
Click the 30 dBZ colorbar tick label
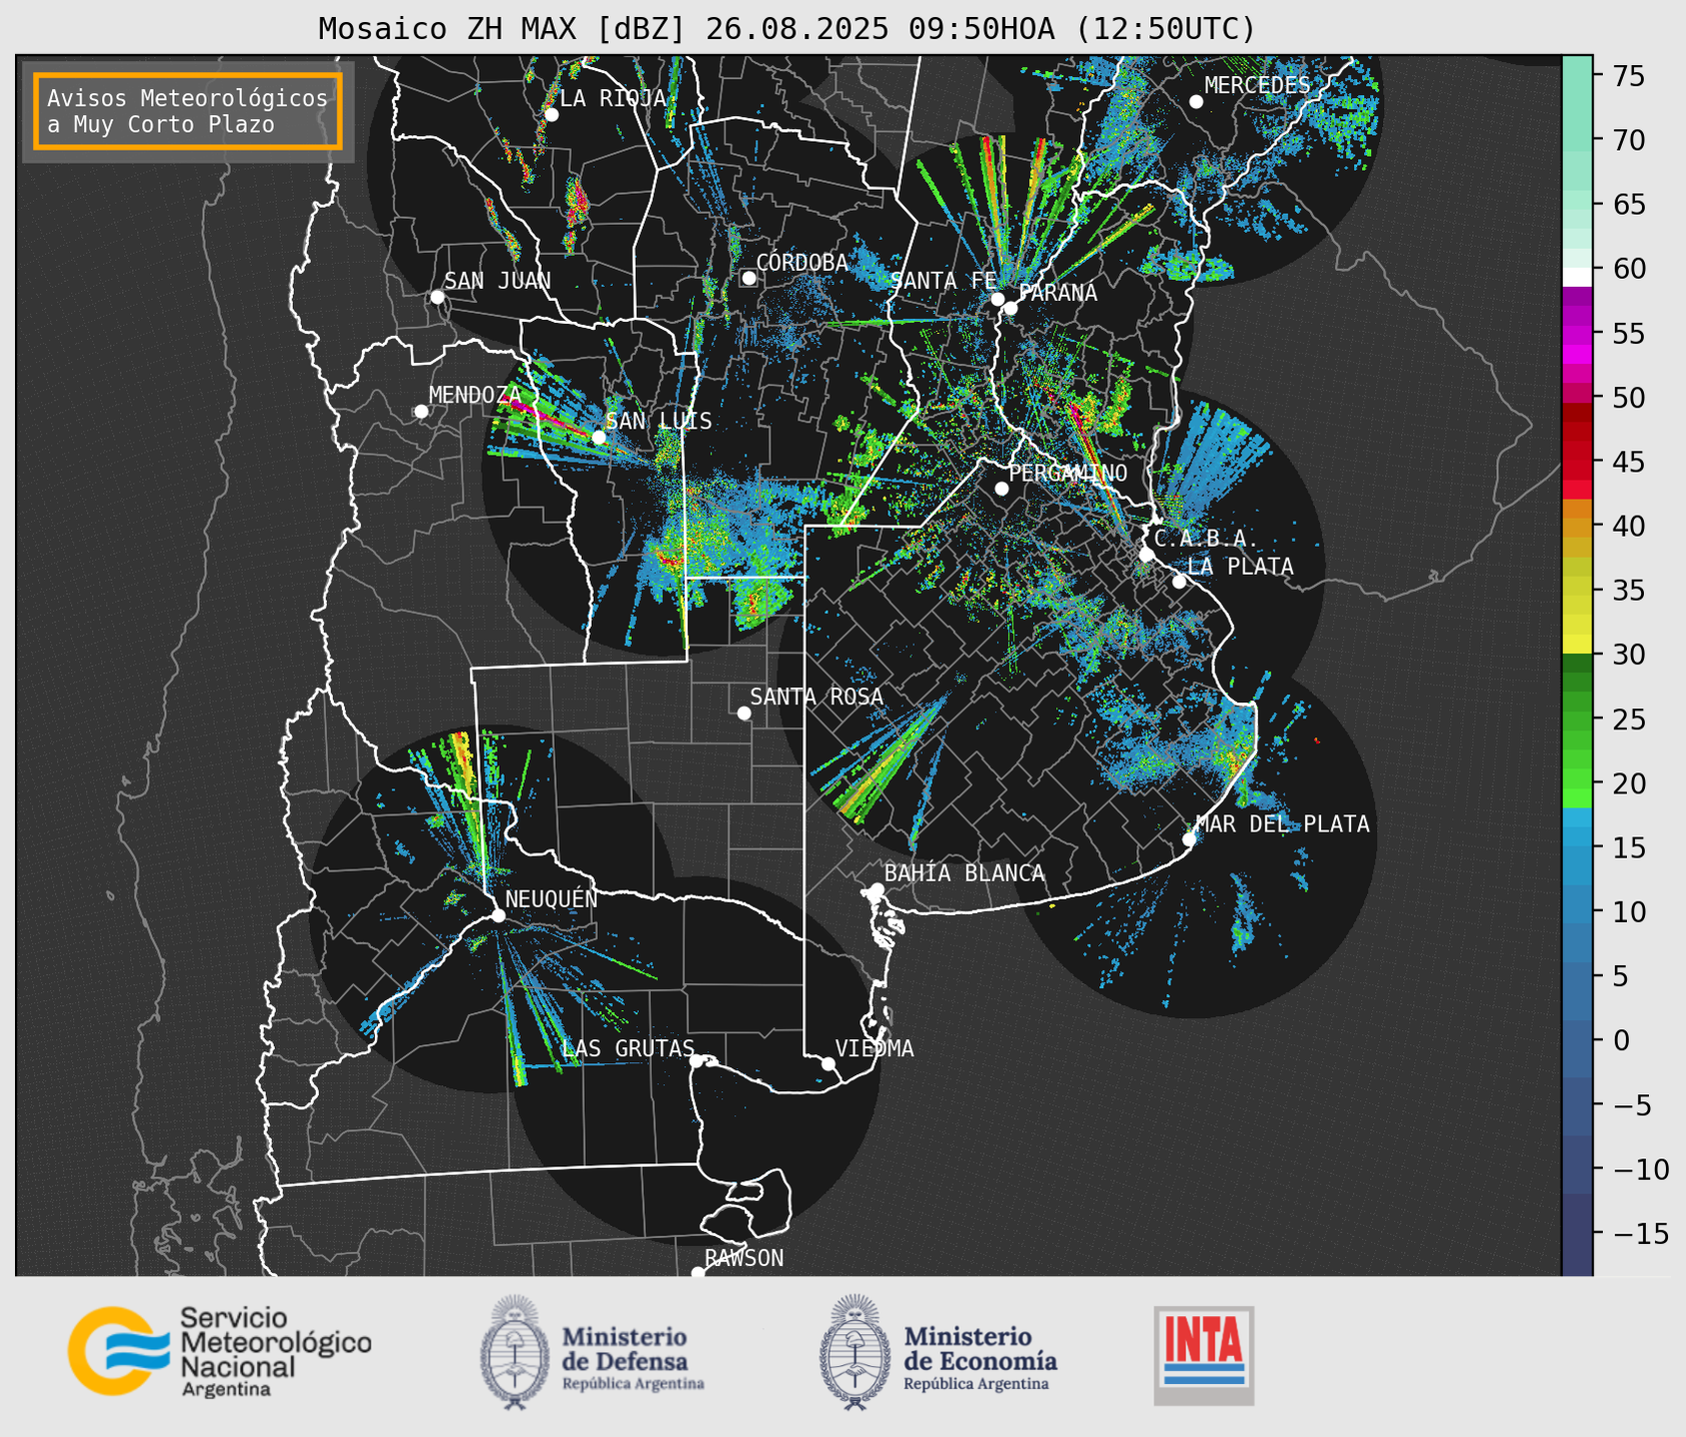(1628, 655)
